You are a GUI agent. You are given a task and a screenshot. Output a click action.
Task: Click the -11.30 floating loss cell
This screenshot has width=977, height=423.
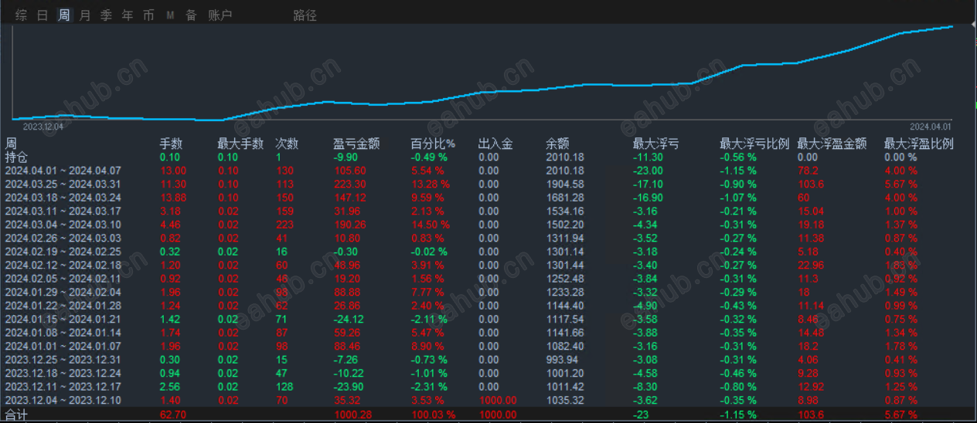(x=648, y=157)
